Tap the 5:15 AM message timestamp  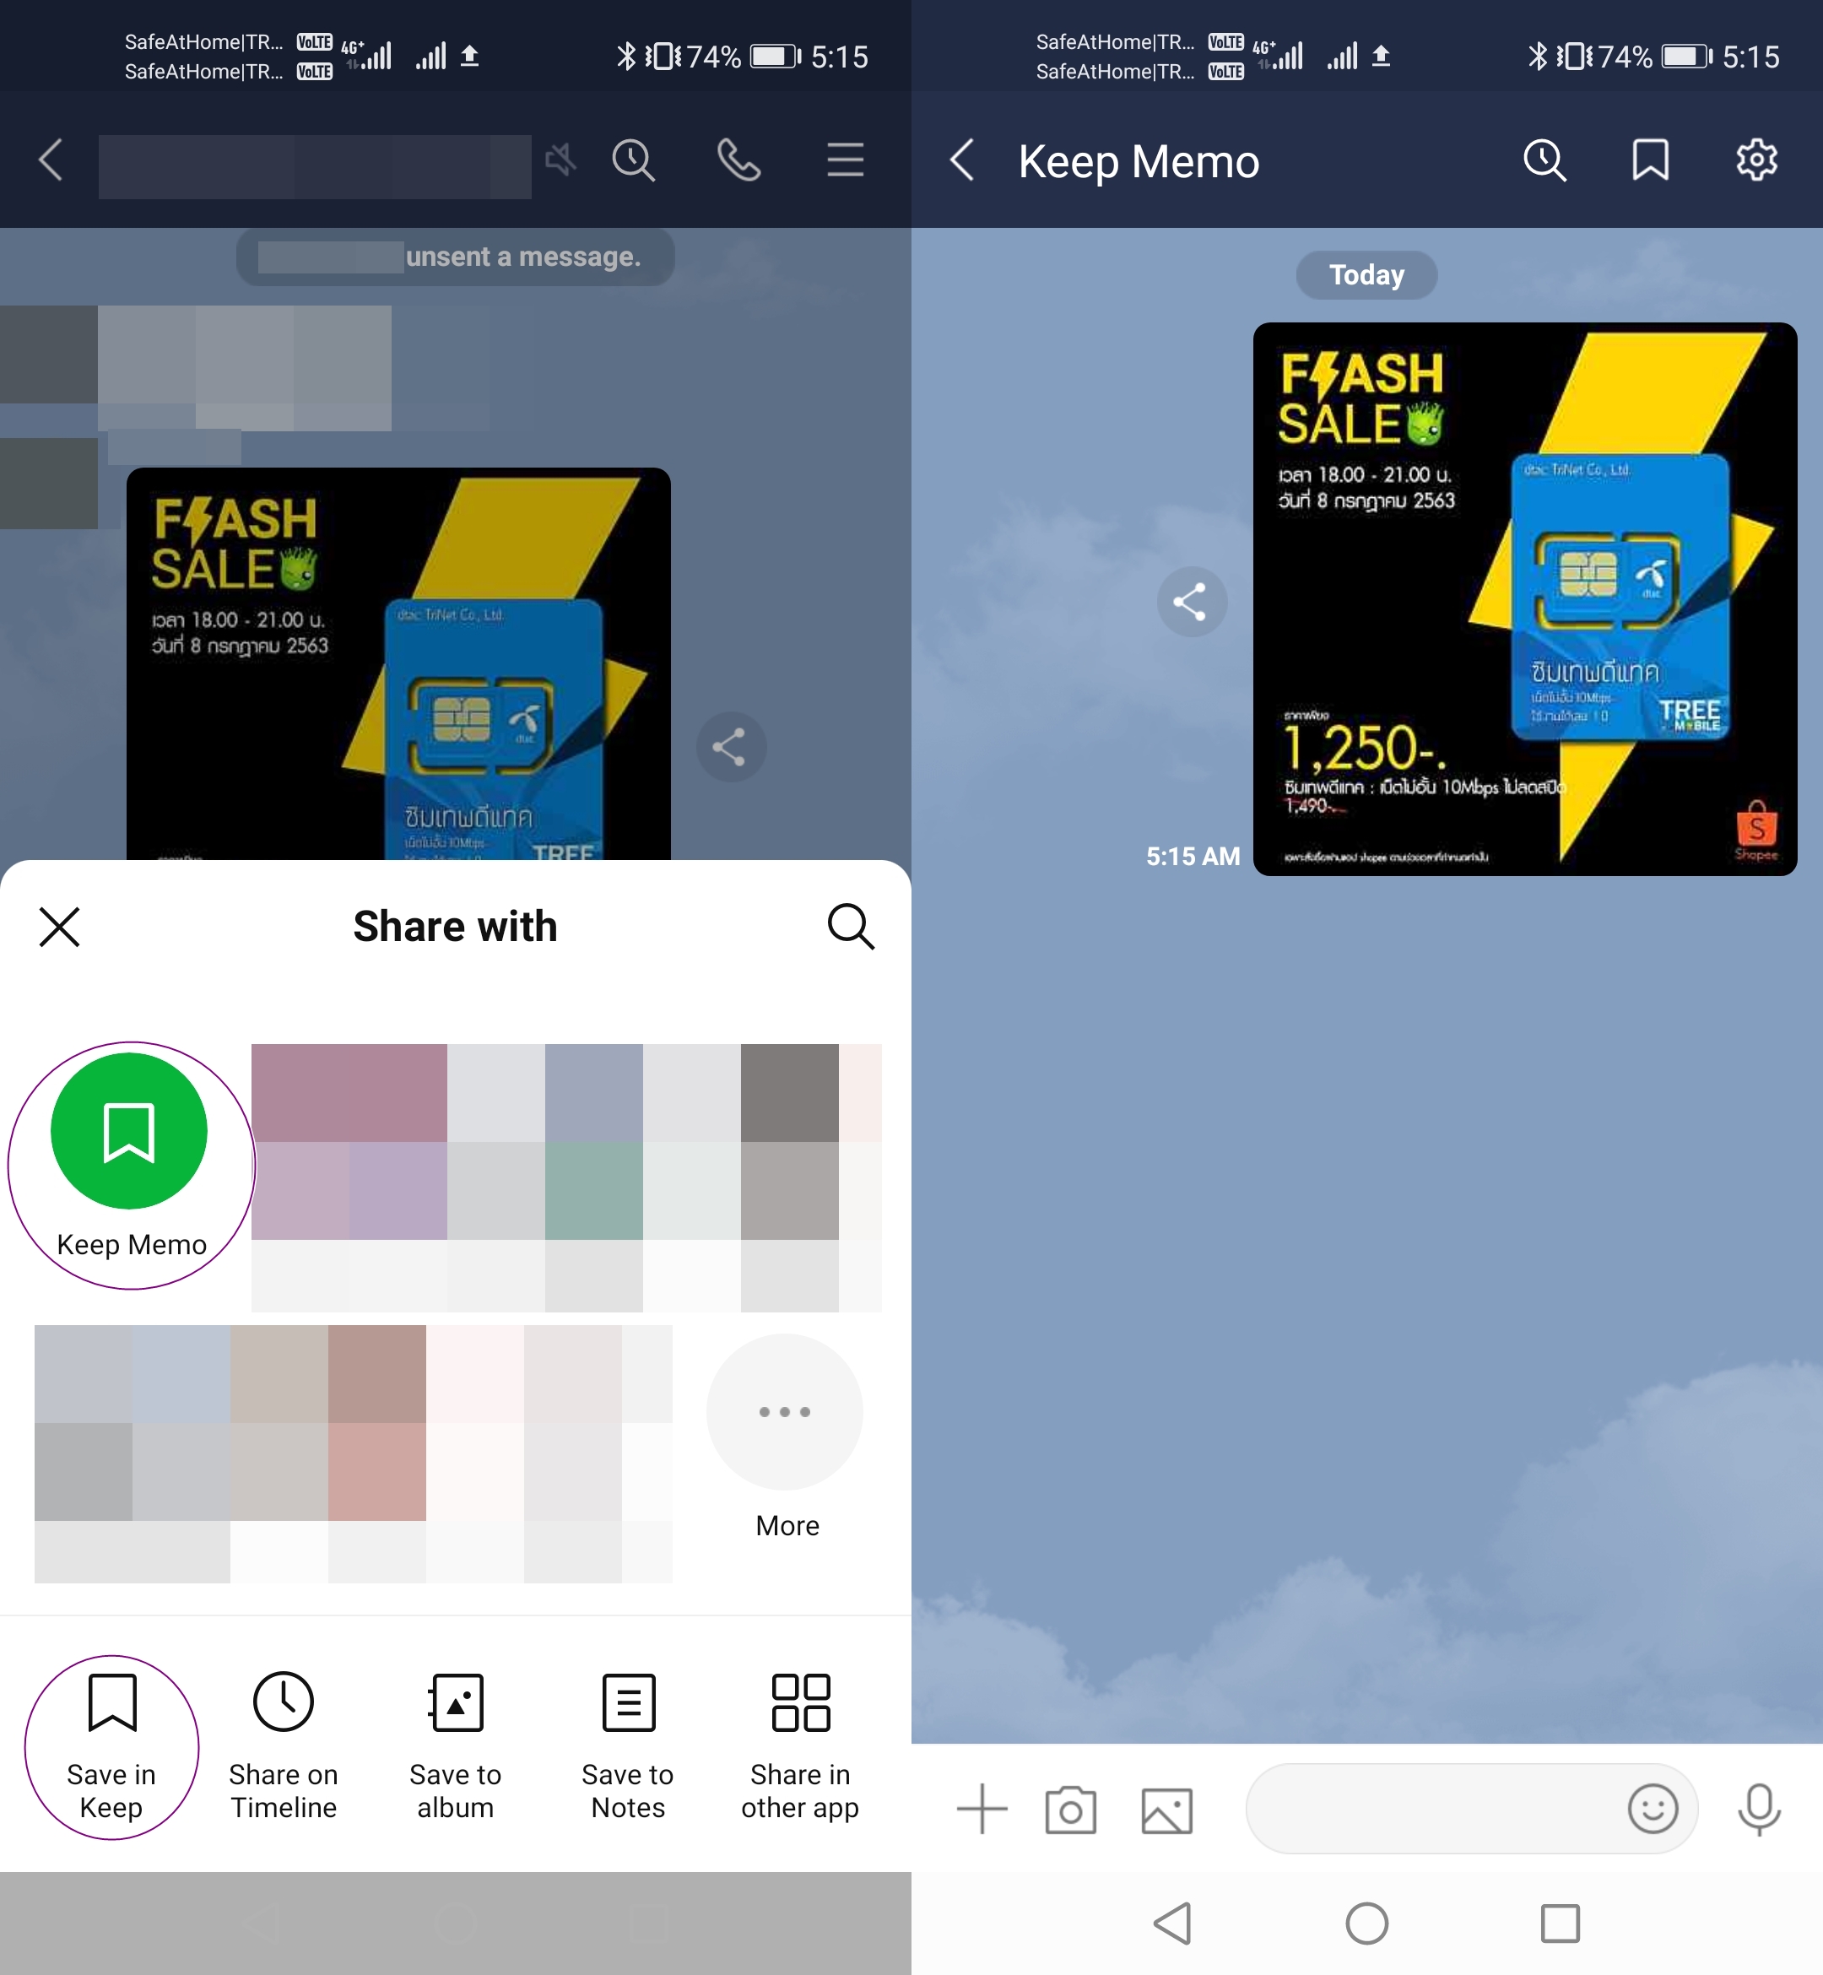tap(1193, 857)
